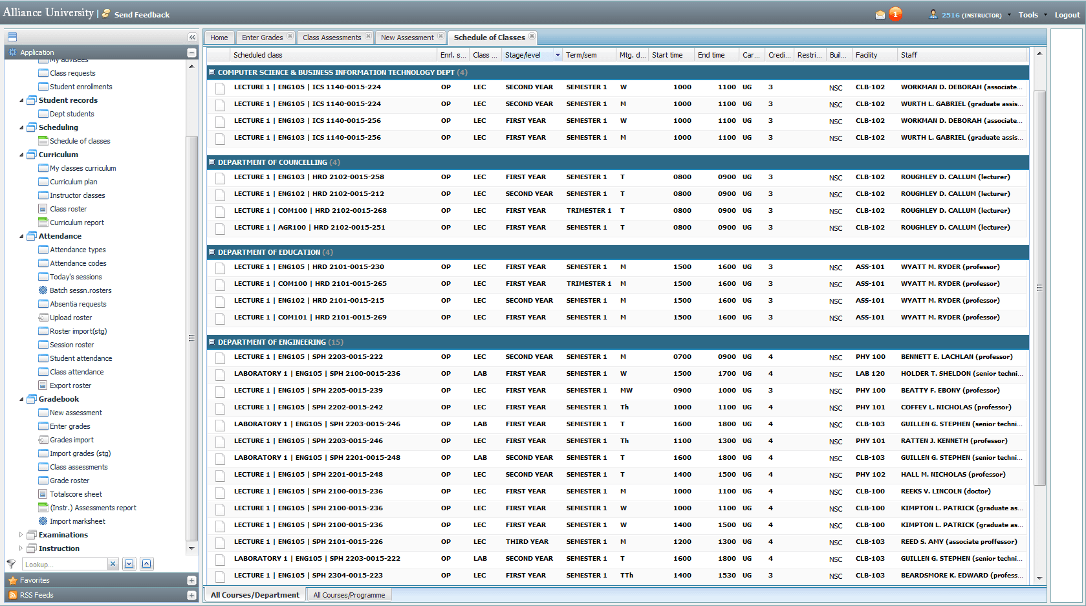Viewport: 1086px width, 606px height.
Task: Collapse the Department of Engineering group
Action: pos(212,342)
